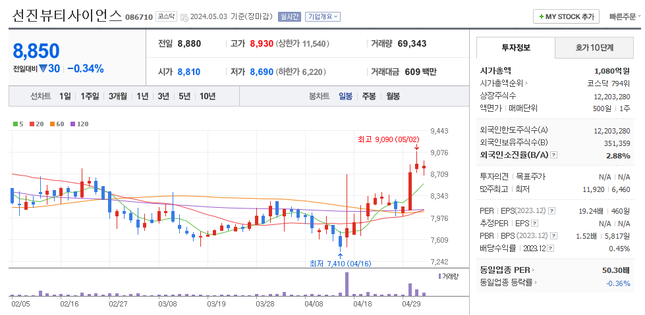Click the clock icon beside 2024.05.03
645x315 pixels.
point(184,17)
